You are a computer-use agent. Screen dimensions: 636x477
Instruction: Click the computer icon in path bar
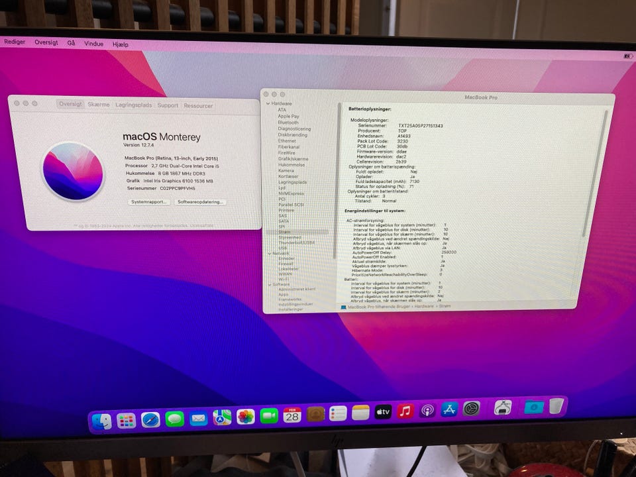coord(344,307)
